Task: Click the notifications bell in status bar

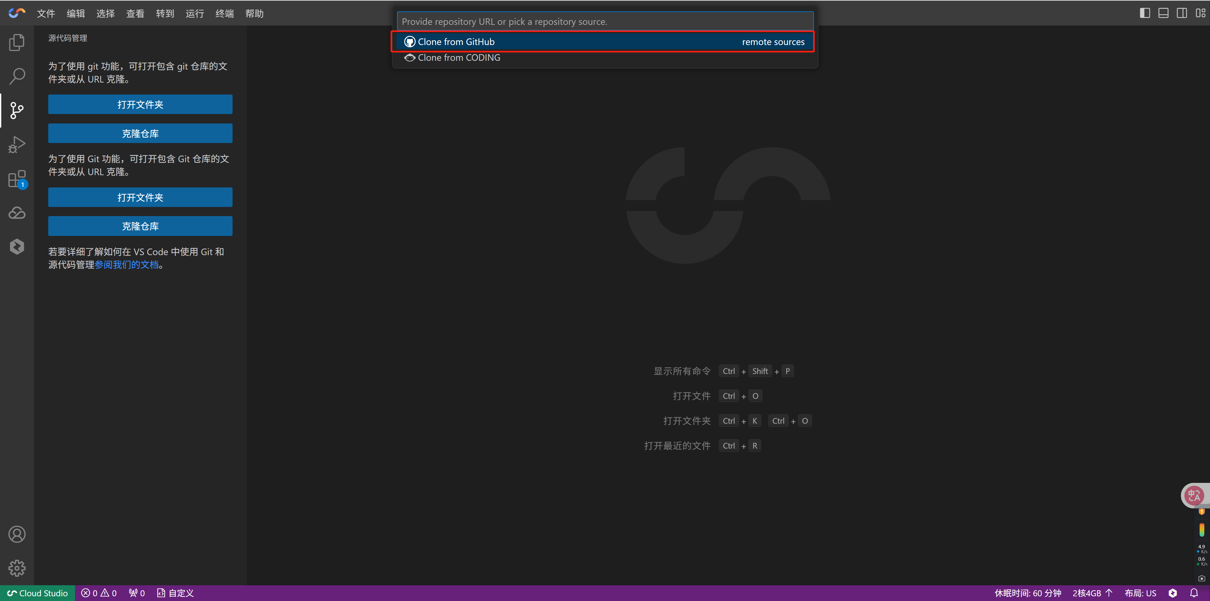Action: (x=1194, y=593)
